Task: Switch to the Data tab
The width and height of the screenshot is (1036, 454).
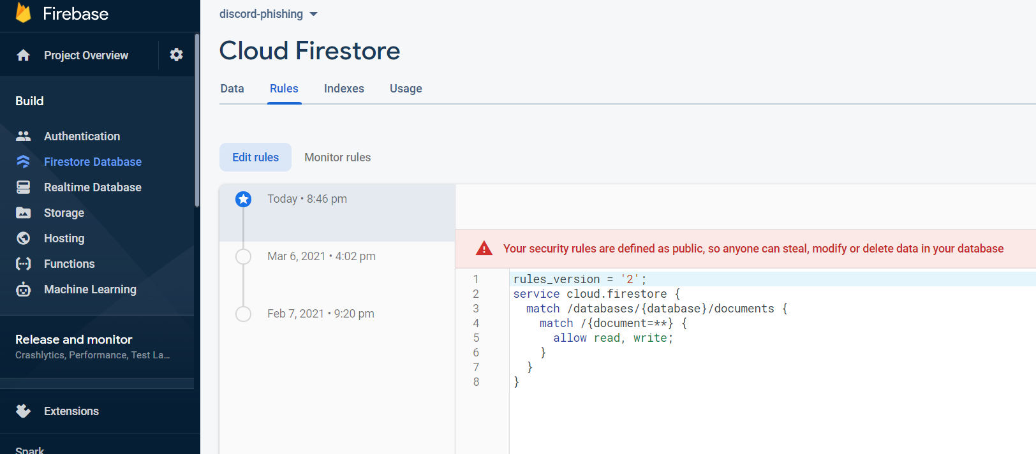Action: 232,89
